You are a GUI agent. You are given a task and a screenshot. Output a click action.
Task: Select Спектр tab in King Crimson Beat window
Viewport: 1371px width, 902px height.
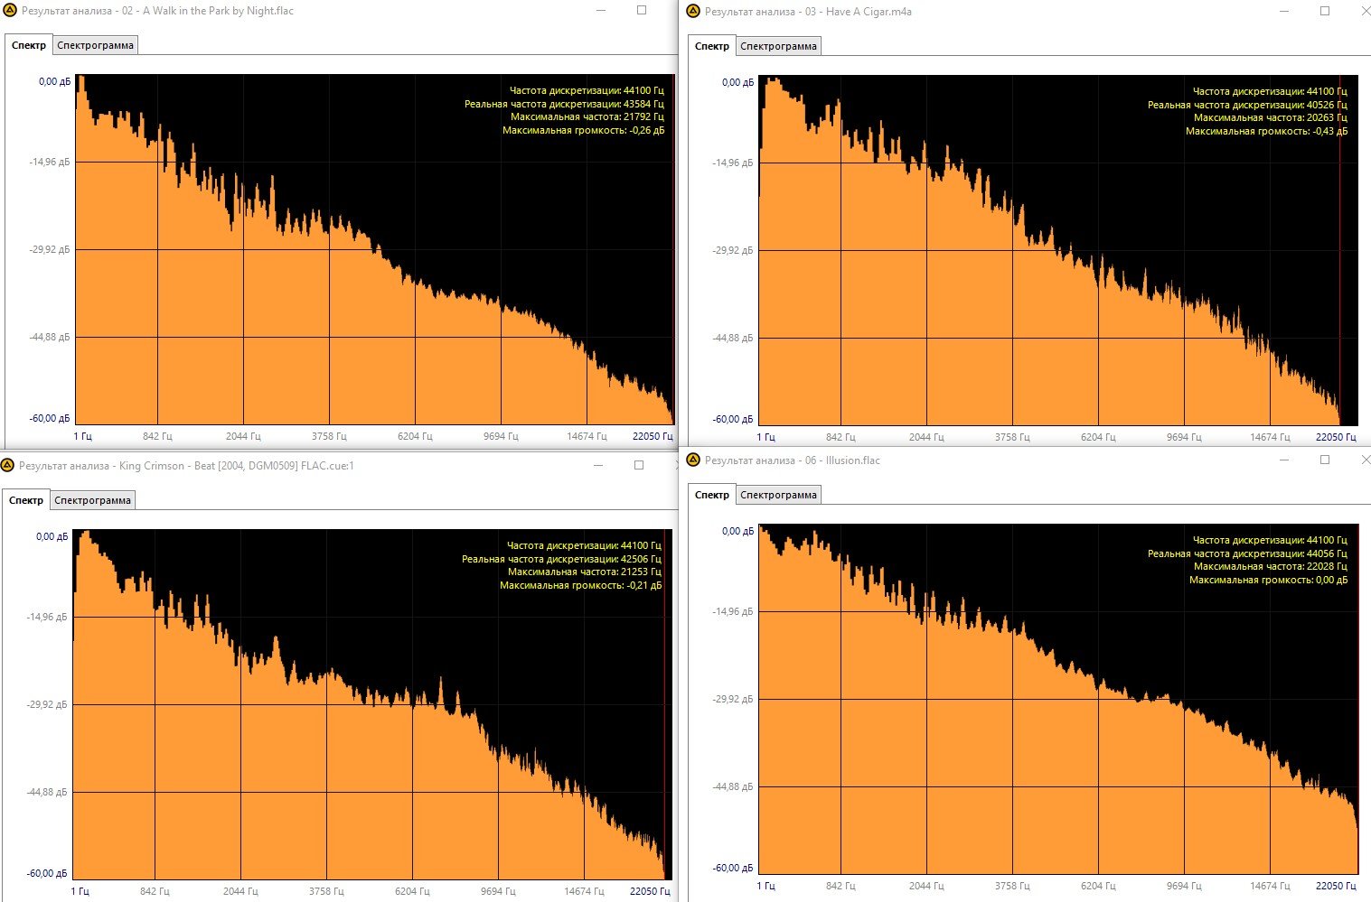tap(26, 500)
